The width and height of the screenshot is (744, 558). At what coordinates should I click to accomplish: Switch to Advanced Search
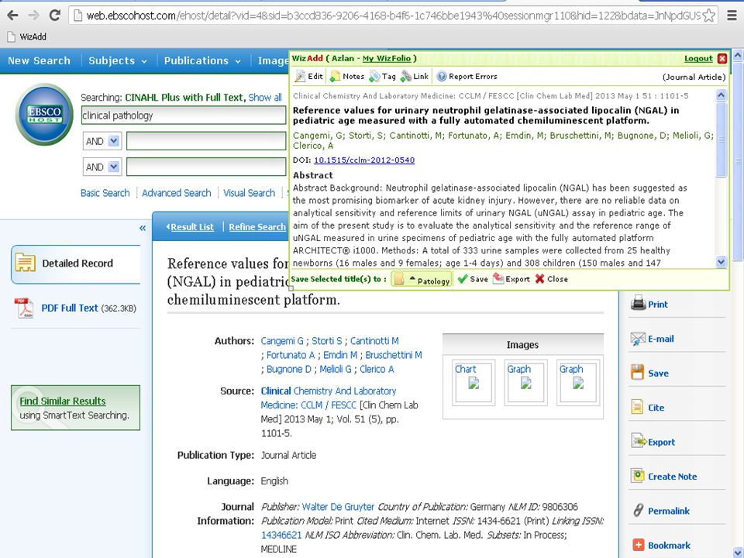pyautogui.click(x=177, y=193)
